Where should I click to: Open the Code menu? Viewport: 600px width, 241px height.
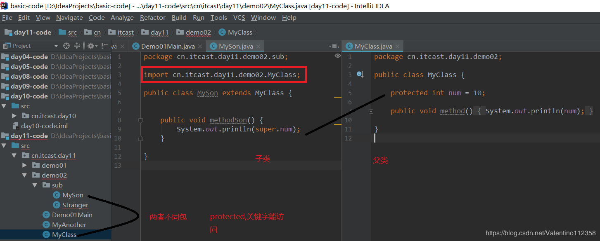pos(97,18)
